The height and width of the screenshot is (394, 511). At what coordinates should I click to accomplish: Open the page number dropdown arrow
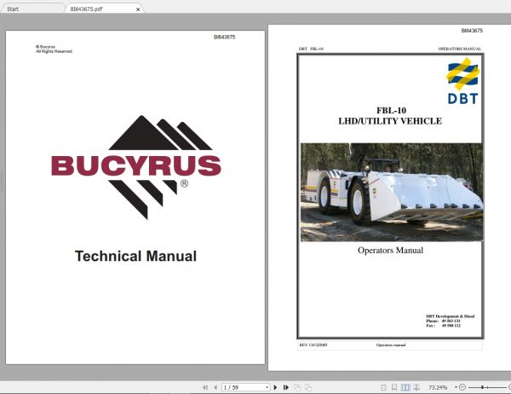(267, 387)
